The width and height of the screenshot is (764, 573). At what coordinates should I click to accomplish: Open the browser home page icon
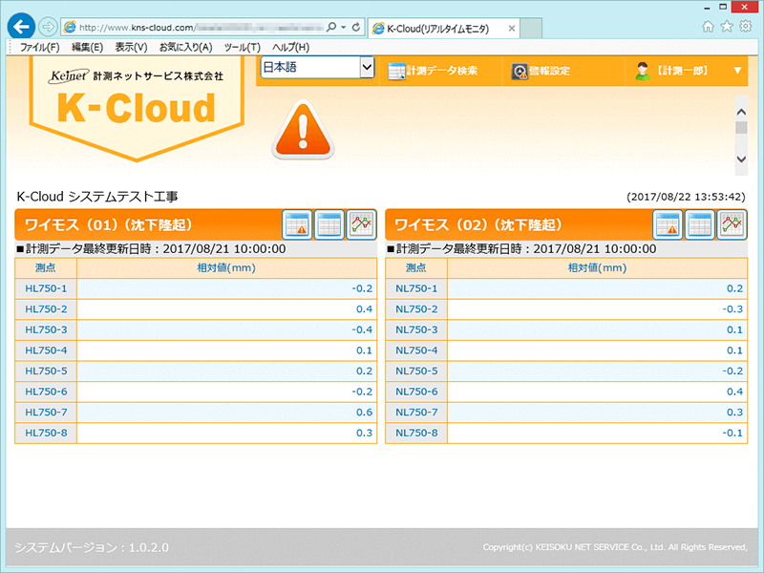708,27
